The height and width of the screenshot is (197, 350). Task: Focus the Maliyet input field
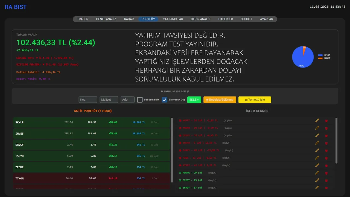click(x=109, y=100)
